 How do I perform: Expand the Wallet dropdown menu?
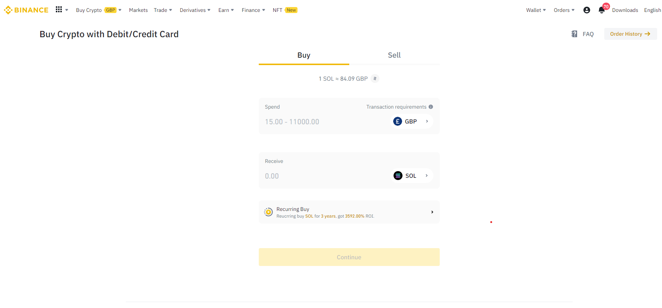click(536, 10)
